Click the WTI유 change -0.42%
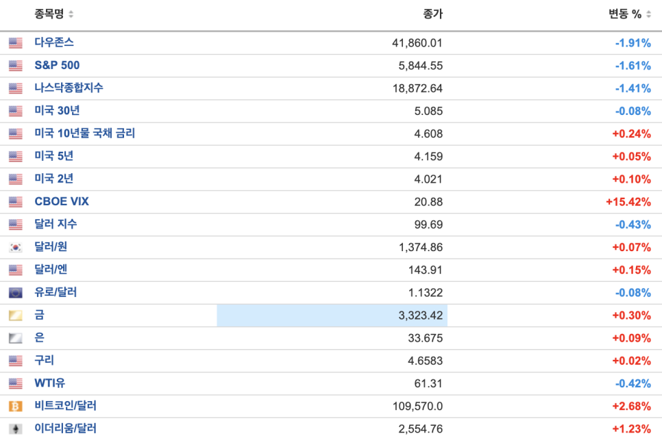 point(633,384)
